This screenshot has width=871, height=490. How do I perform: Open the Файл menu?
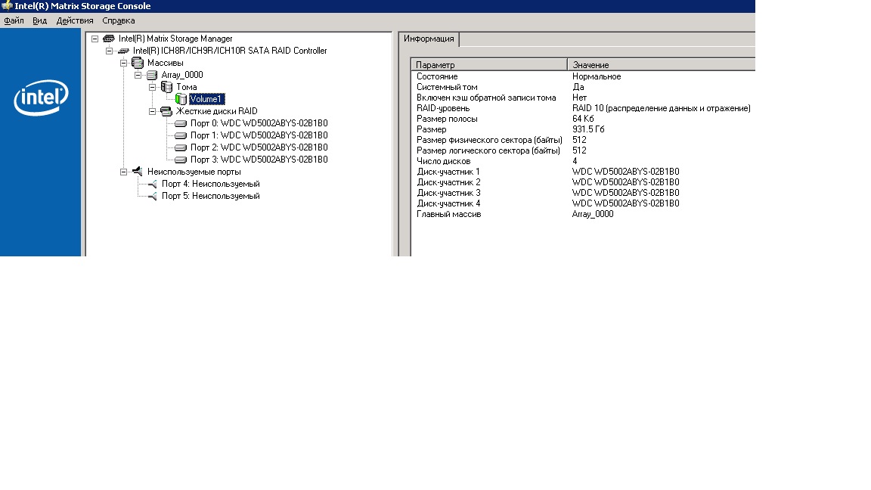[x=14, y=20]
